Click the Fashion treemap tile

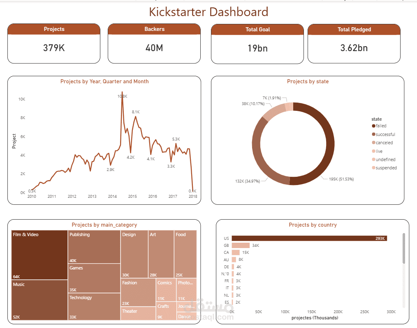(x=138, y=292)
